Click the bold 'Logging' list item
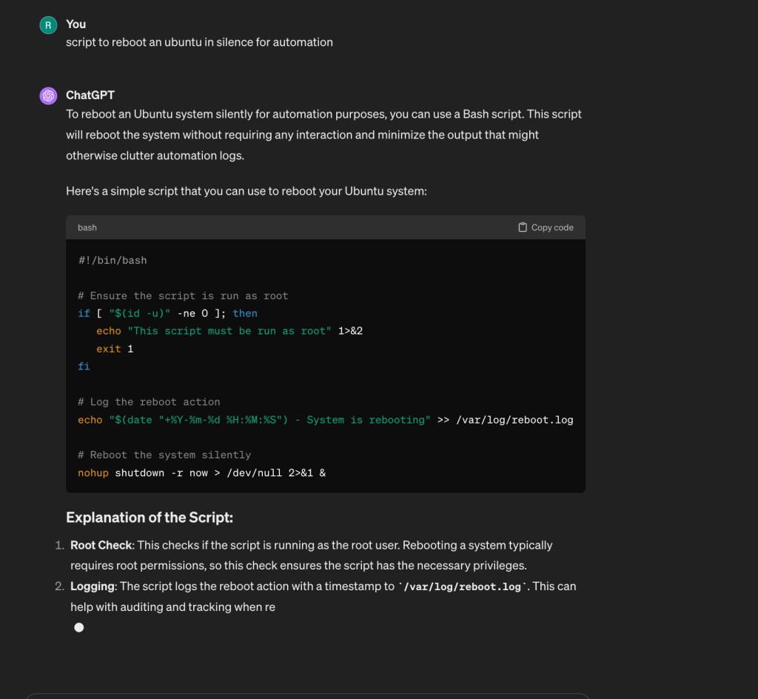The image size is (758, 699). 93,586
